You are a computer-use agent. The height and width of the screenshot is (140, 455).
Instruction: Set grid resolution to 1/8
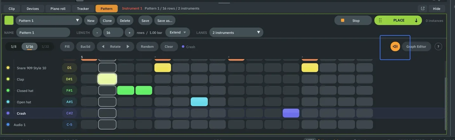click(x=14, y=46)
